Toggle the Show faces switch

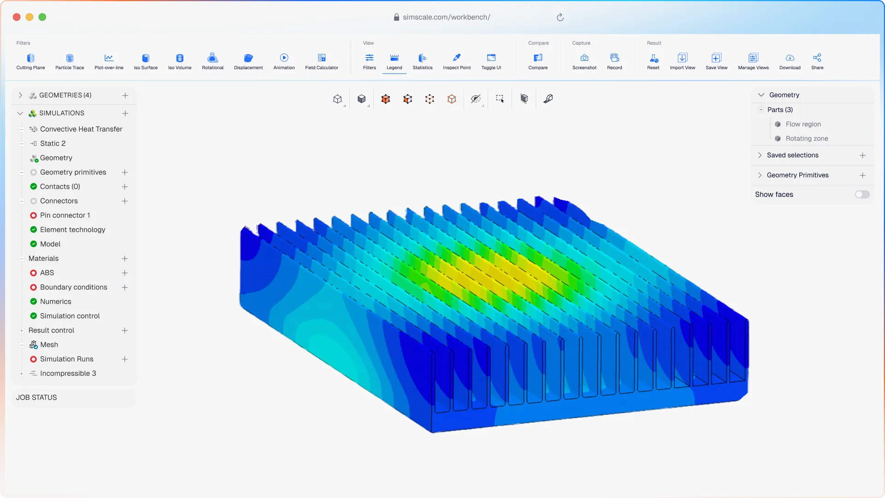tap(862, 195)
